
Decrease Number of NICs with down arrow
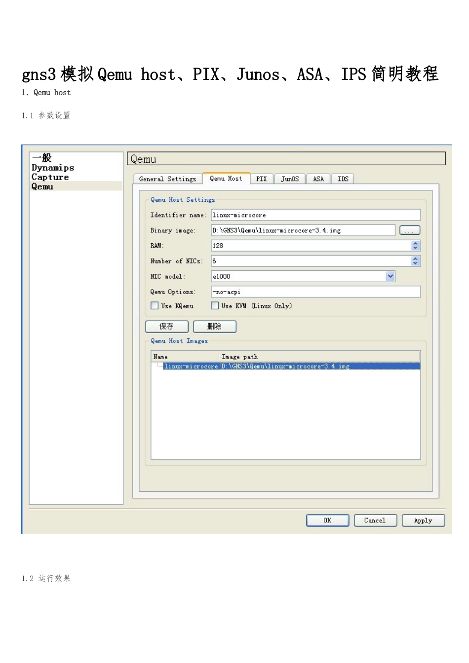coord(415,263)
